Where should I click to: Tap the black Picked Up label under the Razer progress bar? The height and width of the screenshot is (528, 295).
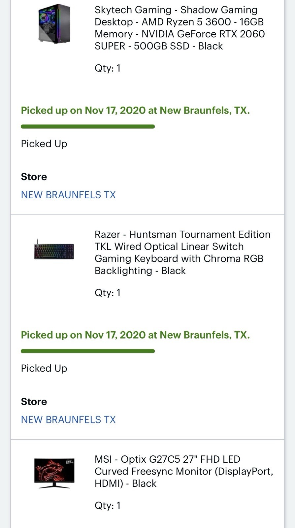44,368
